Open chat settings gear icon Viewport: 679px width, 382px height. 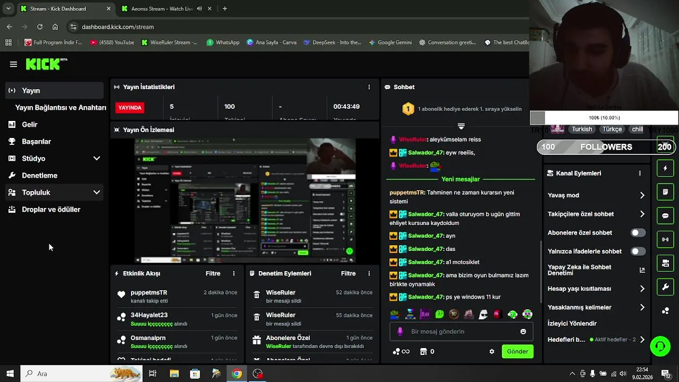pyautogui.click(x=492, y=351)
